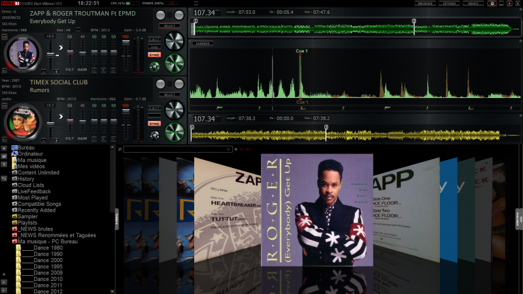Kill the MI band on the top deck
The width and height of the screenshot is (523, 294).
[104, 71]
